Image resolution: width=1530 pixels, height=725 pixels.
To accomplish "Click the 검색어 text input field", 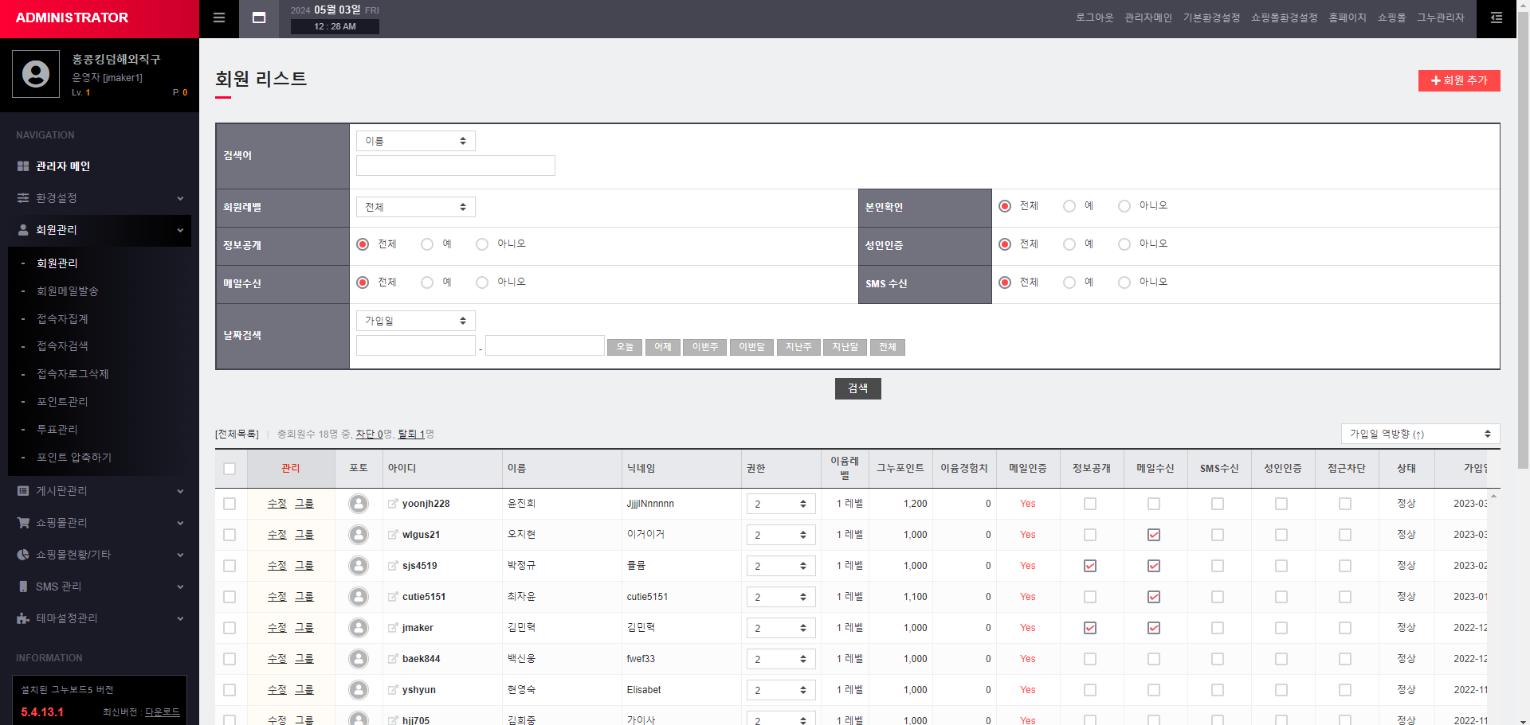I will click(455, 166).
